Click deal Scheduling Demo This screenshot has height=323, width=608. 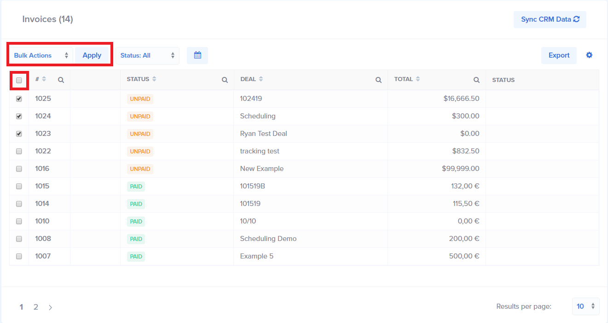pos(268,239)
